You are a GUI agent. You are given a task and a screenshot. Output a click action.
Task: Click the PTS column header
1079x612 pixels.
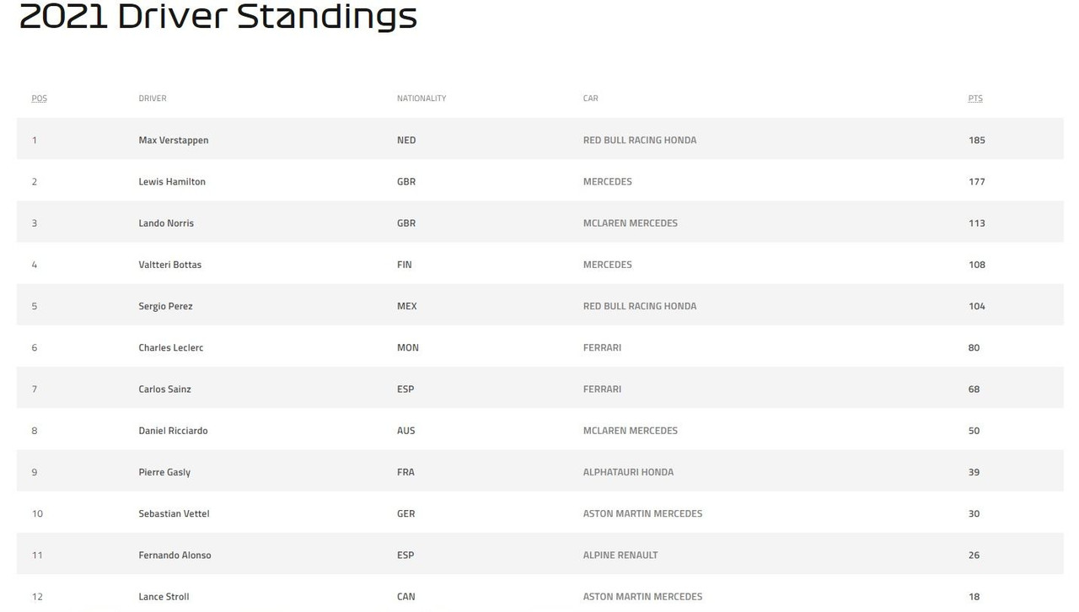[975, 99]
